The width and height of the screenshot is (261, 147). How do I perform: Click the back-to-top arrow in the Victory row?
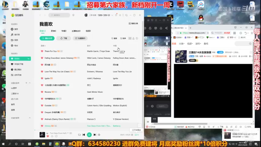tap(139, 125)
